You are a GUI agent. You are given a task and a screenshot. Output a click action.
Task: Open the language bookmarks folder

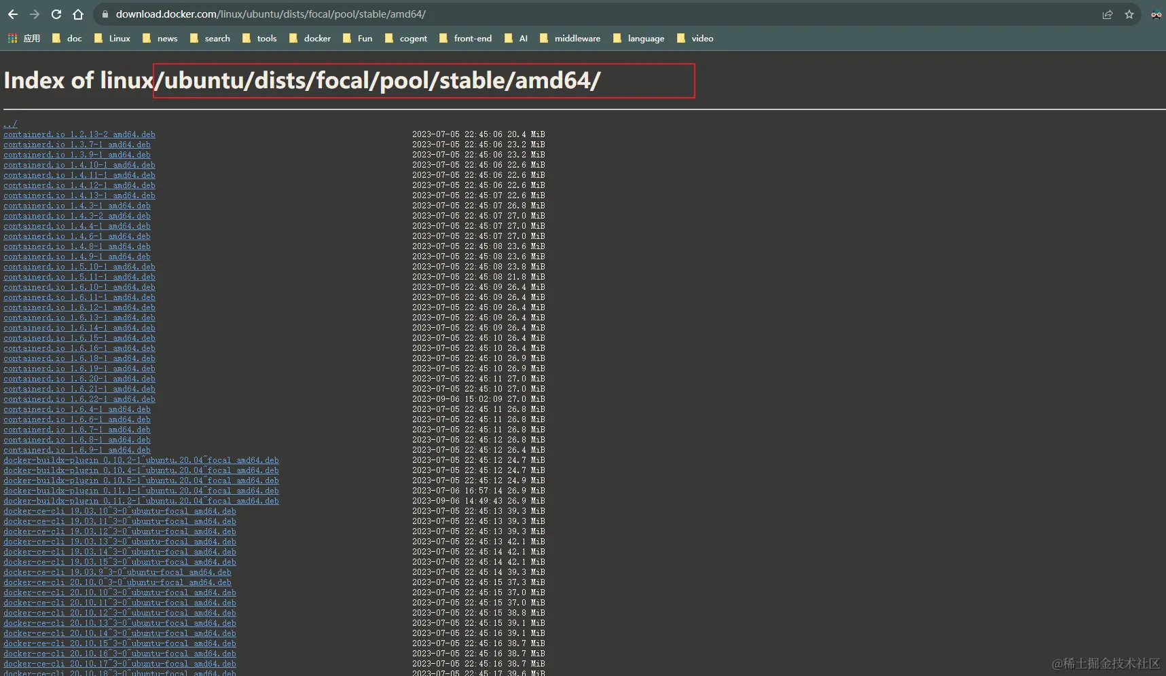639,39
